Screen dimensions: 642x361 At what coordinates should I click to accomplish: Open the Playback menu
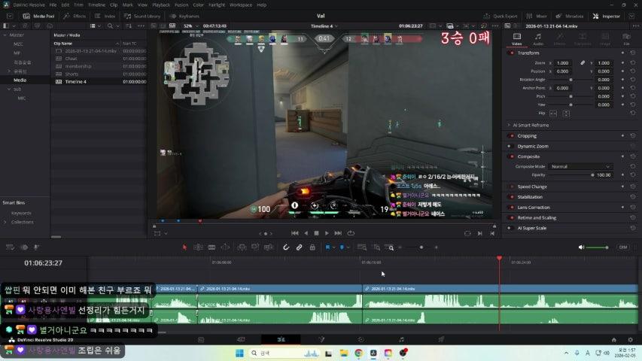[161, 5]
